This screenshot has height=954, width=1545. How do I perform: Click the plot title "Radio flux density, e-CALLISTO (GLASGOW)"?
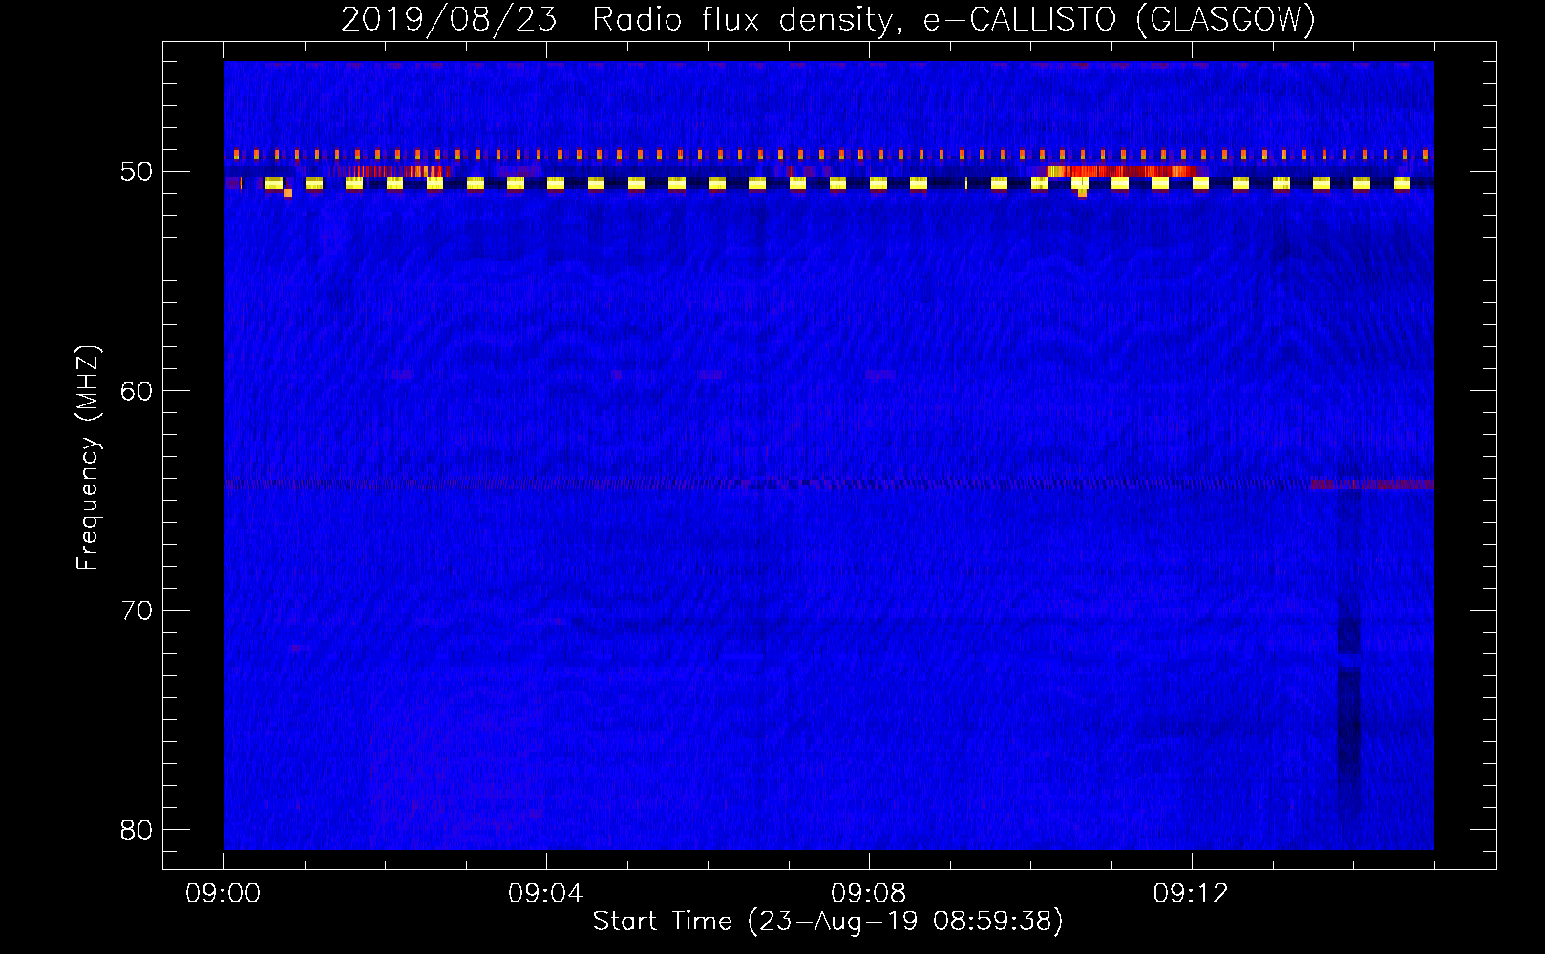[954, 19]
